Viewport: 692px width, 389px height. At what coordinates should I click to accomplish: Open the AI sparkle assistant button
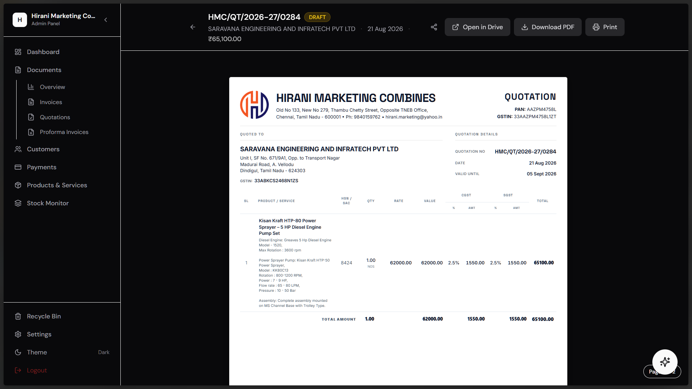pos(665,362)
